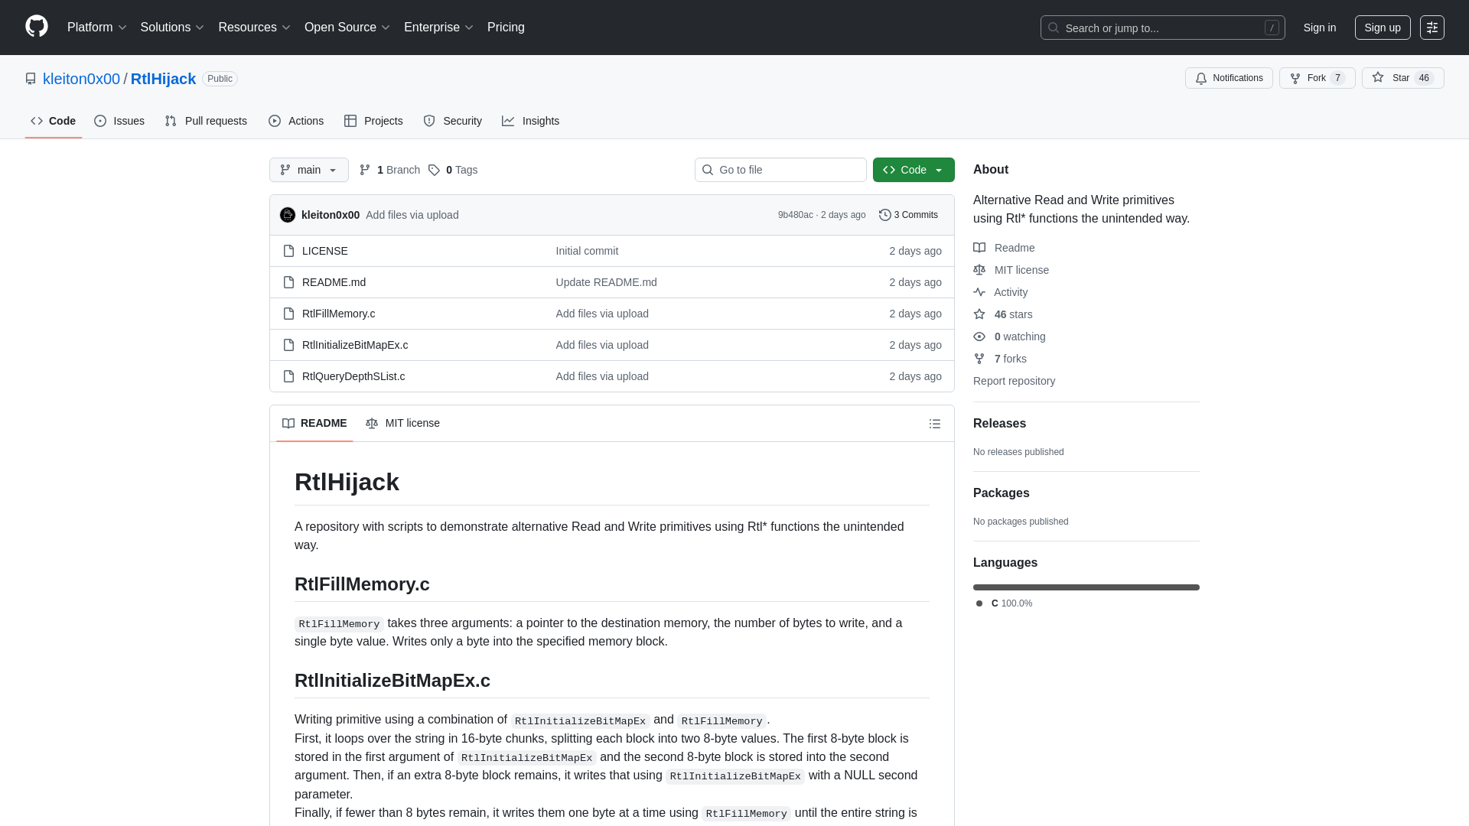
Task: Click file icon beside LICENSE
Action: coord(288,251)
